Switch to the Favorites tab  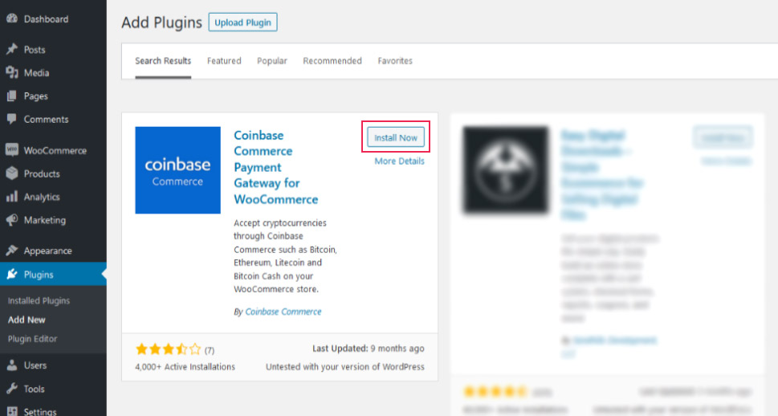coord(395,60)
